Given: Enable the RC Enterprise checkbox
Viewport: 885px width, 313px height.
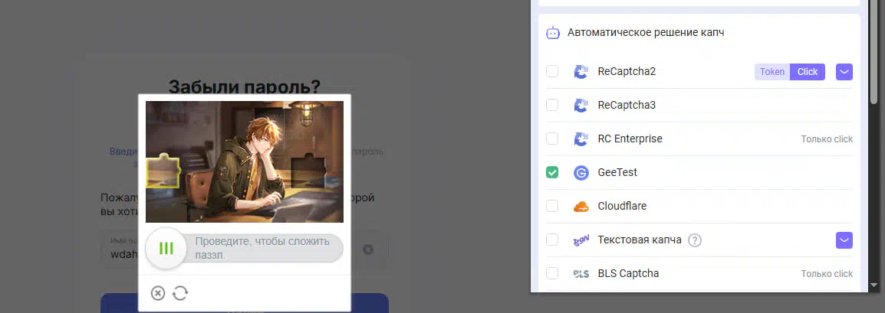Looking at the screenshot, I should [552, 139].
